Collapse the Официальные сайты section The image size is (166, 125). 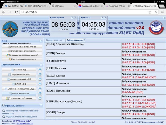coord(41,105)
